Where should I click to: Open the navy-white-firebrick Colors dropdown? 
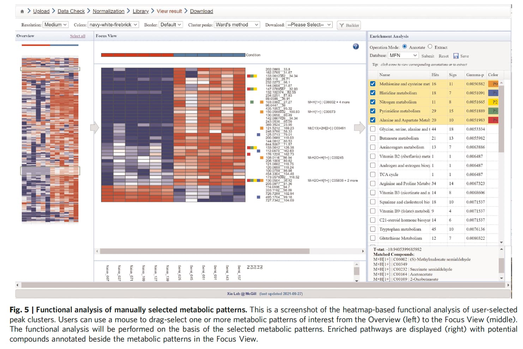pyautogui.click(x=113, y=25)
